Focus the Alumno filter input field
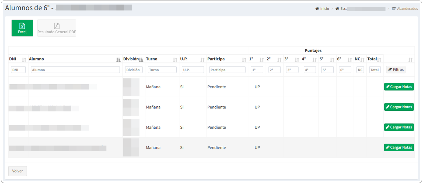423x184 pixels. click(x=75, y=70)
